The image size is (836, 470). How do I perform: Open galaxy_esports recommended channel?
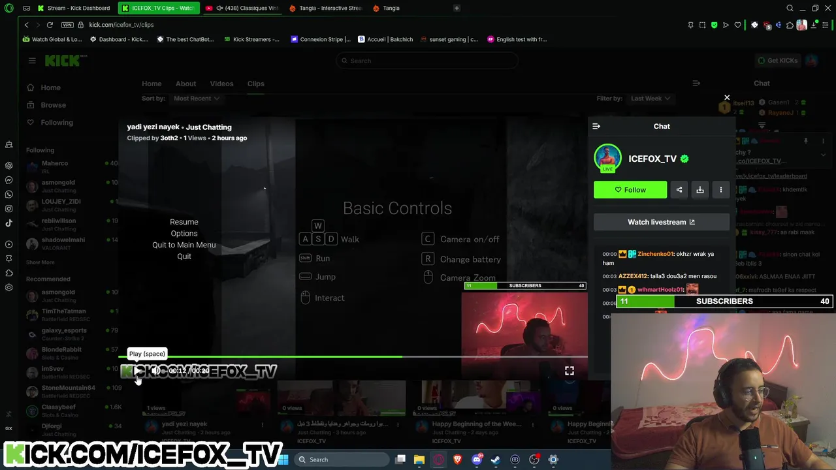click(x=72, y=334)
